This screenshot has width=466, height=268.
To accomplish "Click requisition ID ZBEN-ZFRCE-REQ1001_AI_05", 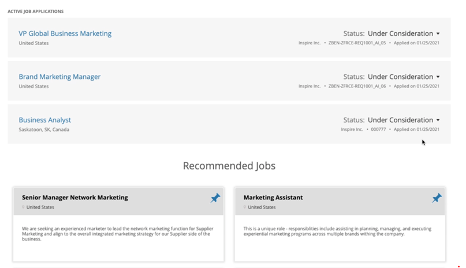I will click(x=357, y=43).
